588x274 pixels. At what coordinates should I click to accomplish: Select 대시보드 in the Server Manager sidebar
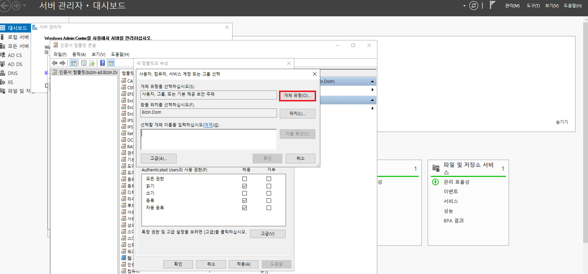tap(15, 28)
